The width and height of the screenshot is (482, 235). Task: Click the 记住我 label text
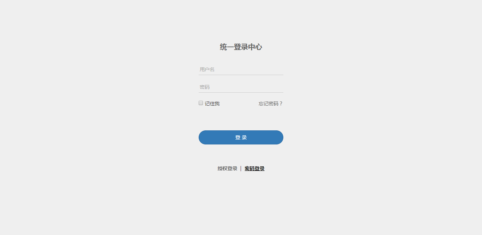pos(212,104)
